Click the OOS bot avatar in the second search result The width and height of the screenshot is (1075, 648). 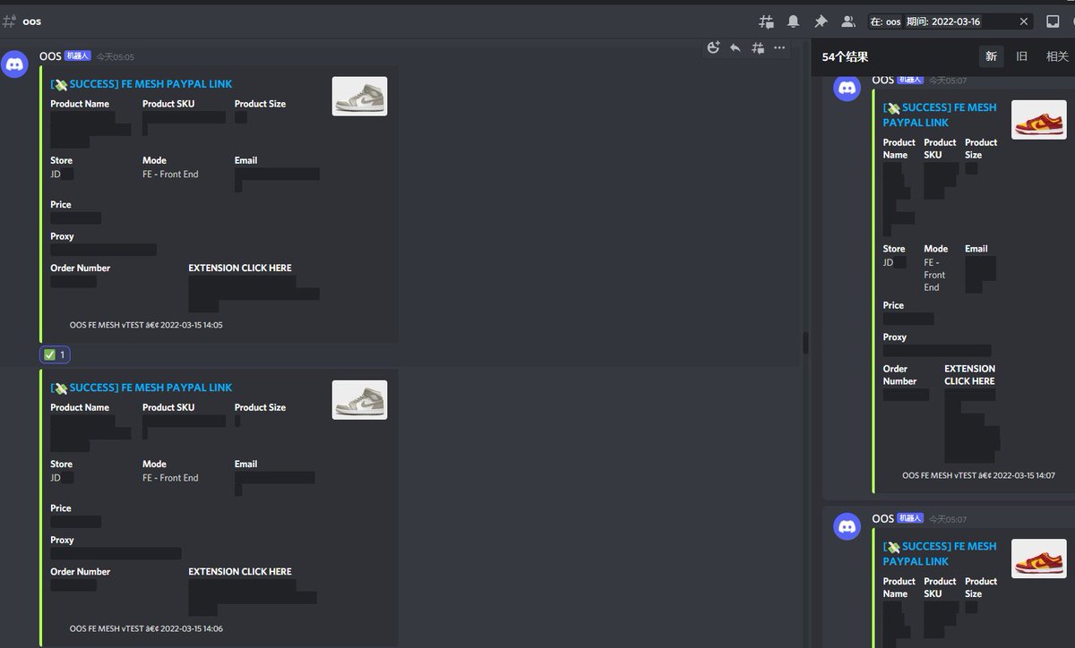click(847, 525)
